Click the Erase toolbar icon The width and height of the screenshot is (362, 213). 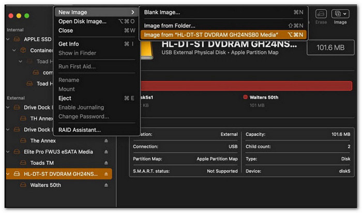coord(321,14)
